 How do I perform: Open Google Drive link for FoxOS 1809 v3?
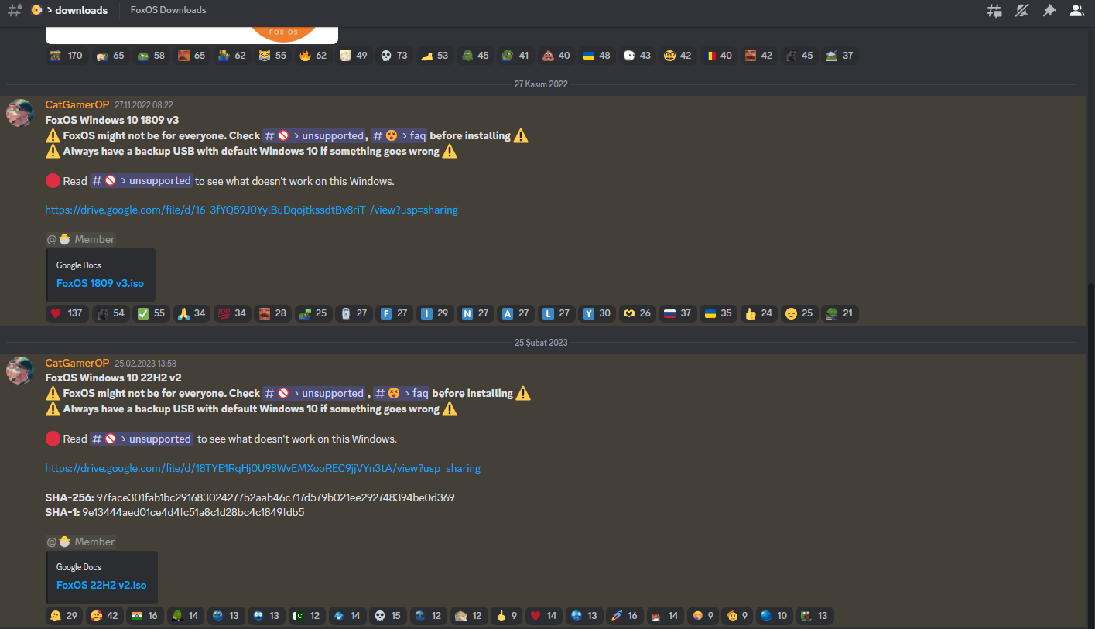[x=252, y=210]
